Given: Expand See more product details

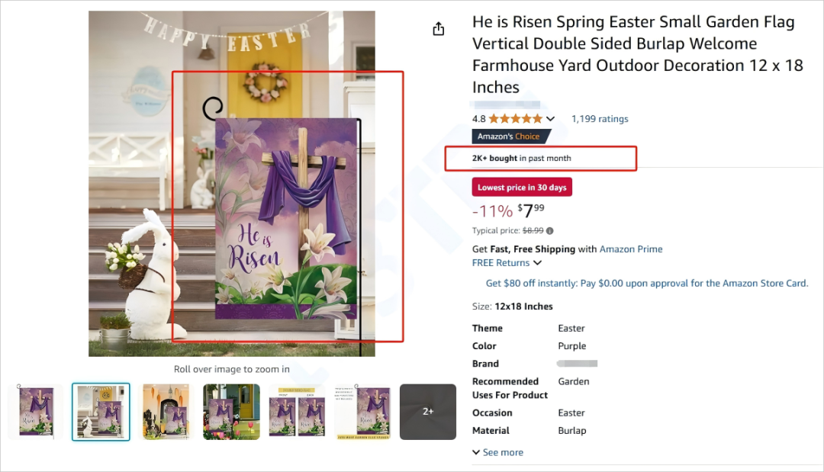Looking at the screenshot, I should 497,452.
